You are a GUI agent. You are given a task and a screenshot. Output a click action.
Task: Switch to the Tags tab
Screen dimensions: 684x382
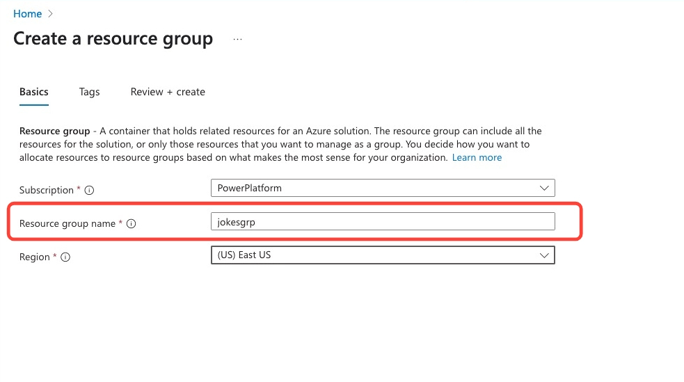[x=89, y=92]
